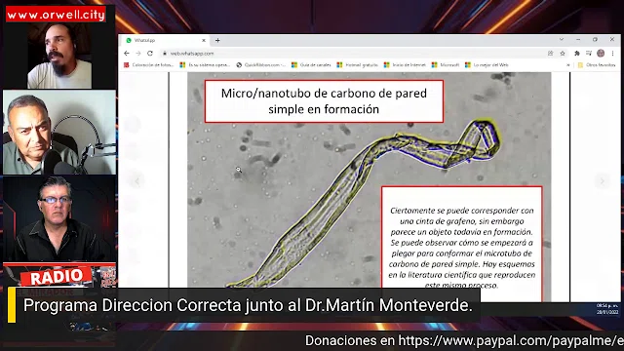
Task: Open the Chrome profile avatar
Action: pos(601,54)
